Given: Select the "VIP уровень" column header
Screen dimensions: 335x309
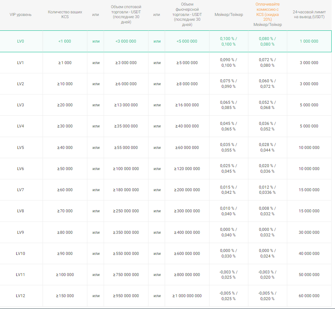Looking at the screenshot, I should click(21, 14).
